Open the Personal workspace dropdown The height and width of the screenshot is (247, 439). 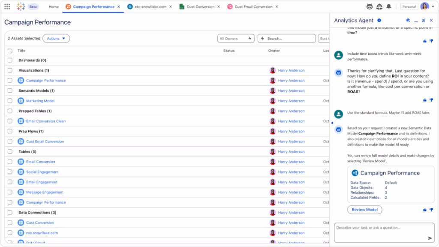click(x=409, y=7)
